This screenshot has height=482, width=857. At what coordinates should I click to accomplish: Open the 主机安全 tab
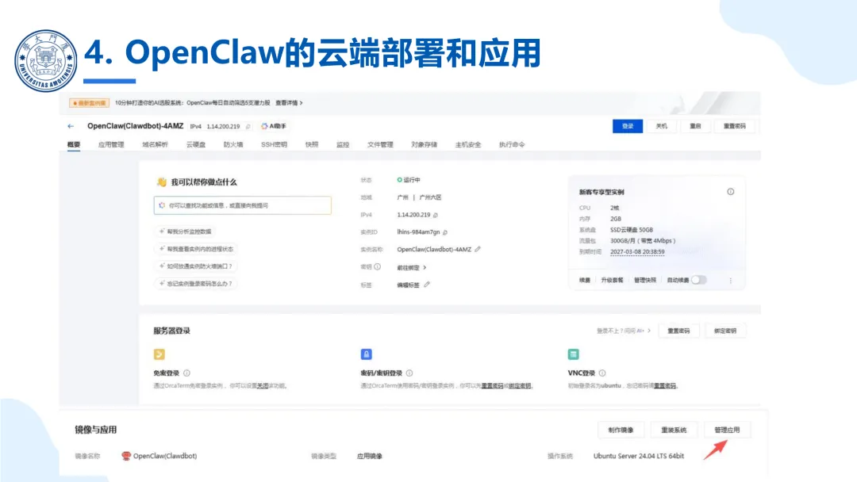point(468,144)
